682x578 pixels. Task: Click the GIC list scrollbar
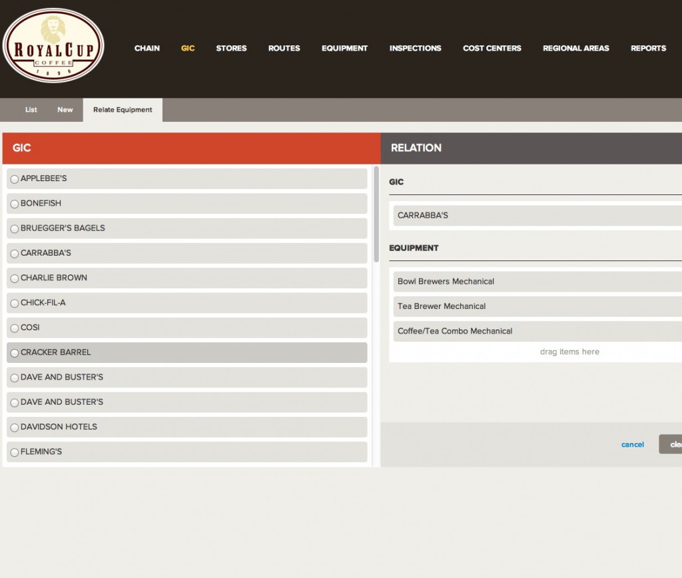pyautogui.click(x=376, y=214)
